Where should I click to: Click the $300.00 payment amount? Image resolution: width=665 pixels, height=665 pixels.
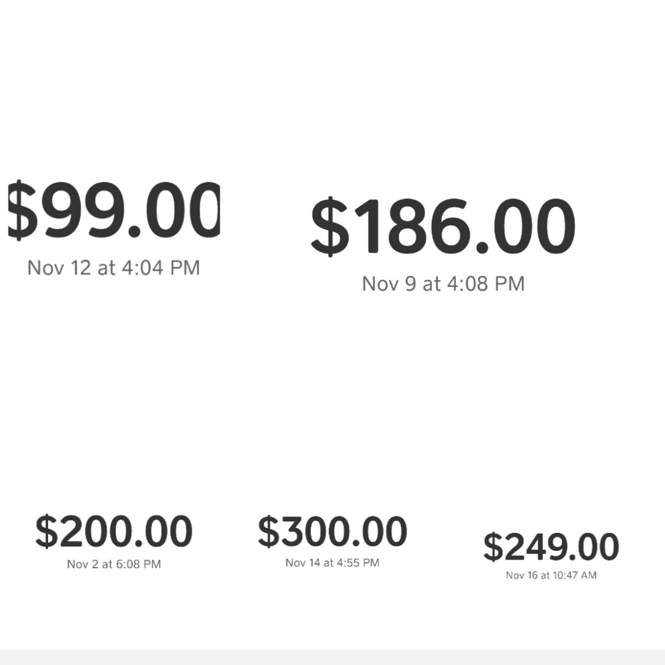pyautogui.click(x=332, y=532)
